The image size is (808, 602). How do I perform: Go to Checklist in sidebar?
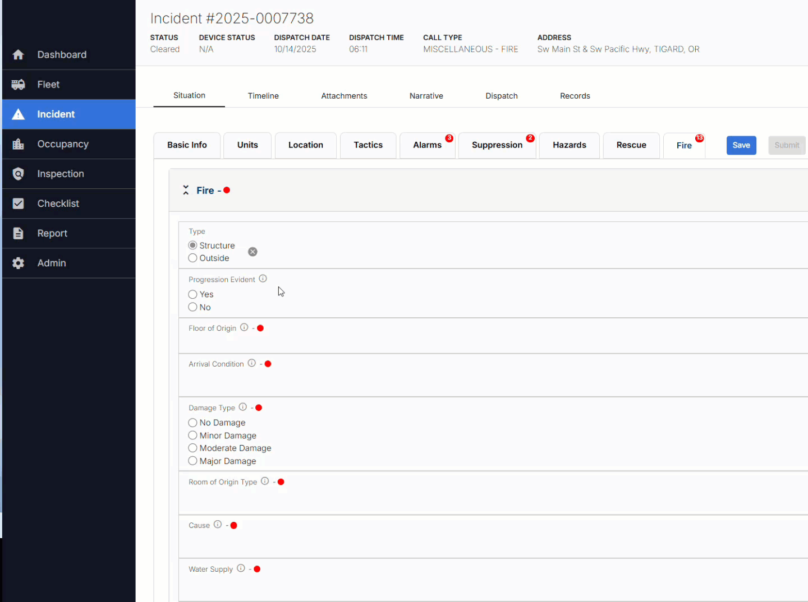(x=68, y=203)
